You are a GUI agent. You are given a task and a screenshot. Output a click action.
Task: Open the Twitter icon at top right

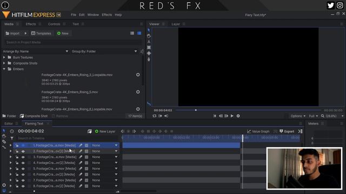(x=330, y=5)
